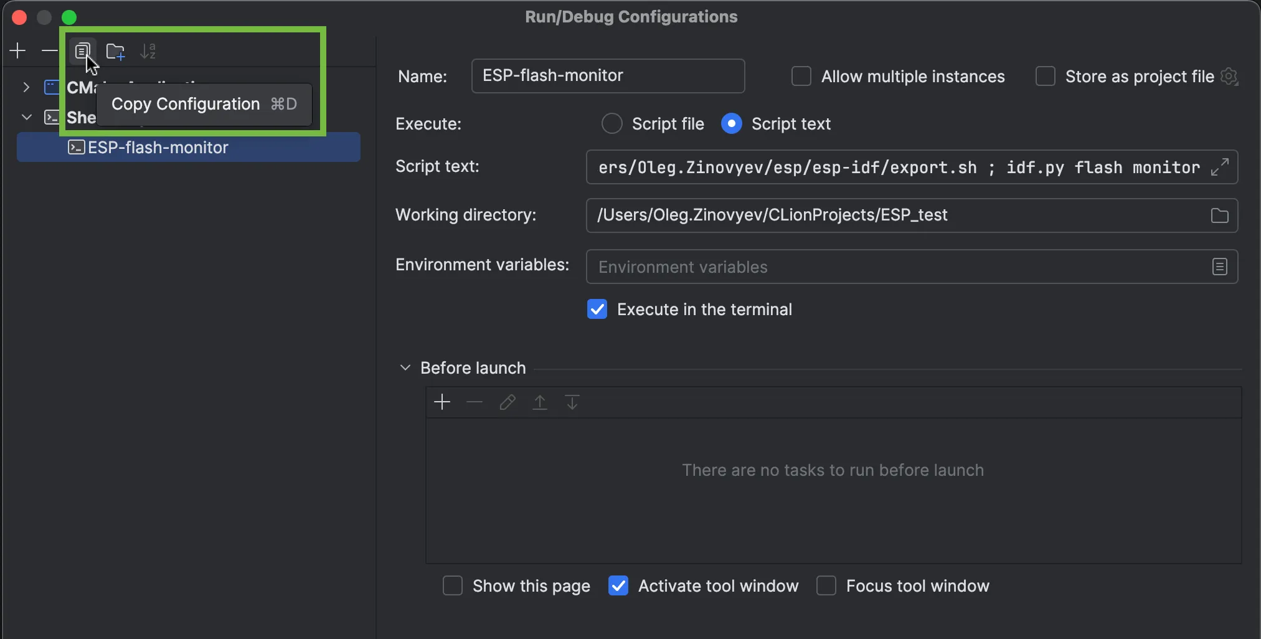Click the Copy Configuration toolbar icon
This screenshot has width=1261, height=639.
(x=82, y=51)
